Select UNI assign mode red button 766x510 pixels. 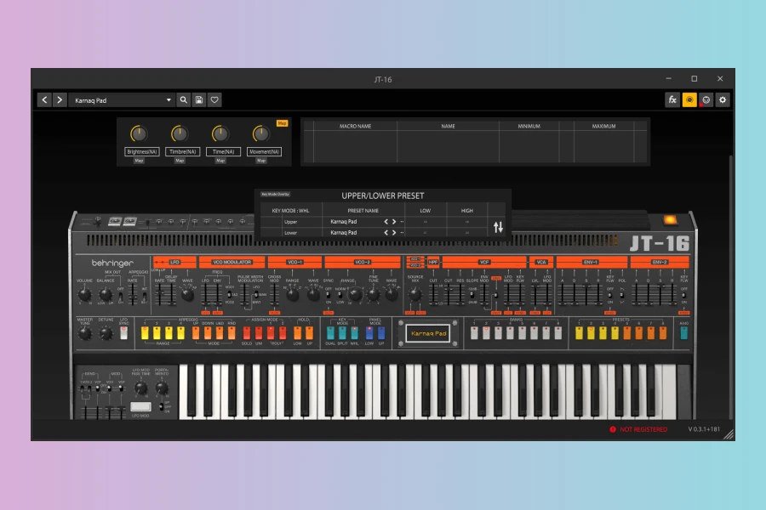259,333
